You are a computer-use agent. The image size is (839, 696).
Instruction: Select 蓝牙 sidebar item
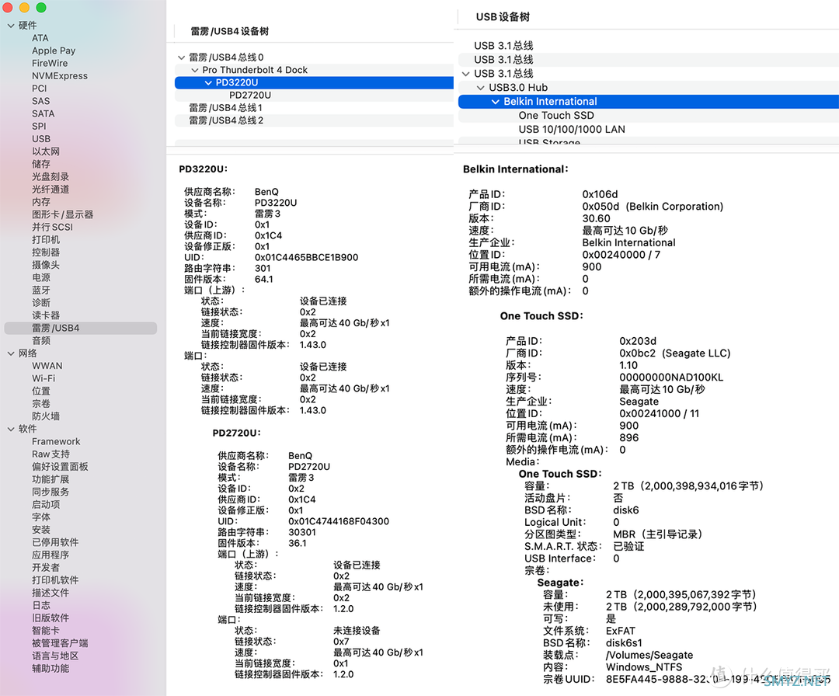[x=41, y=290]
